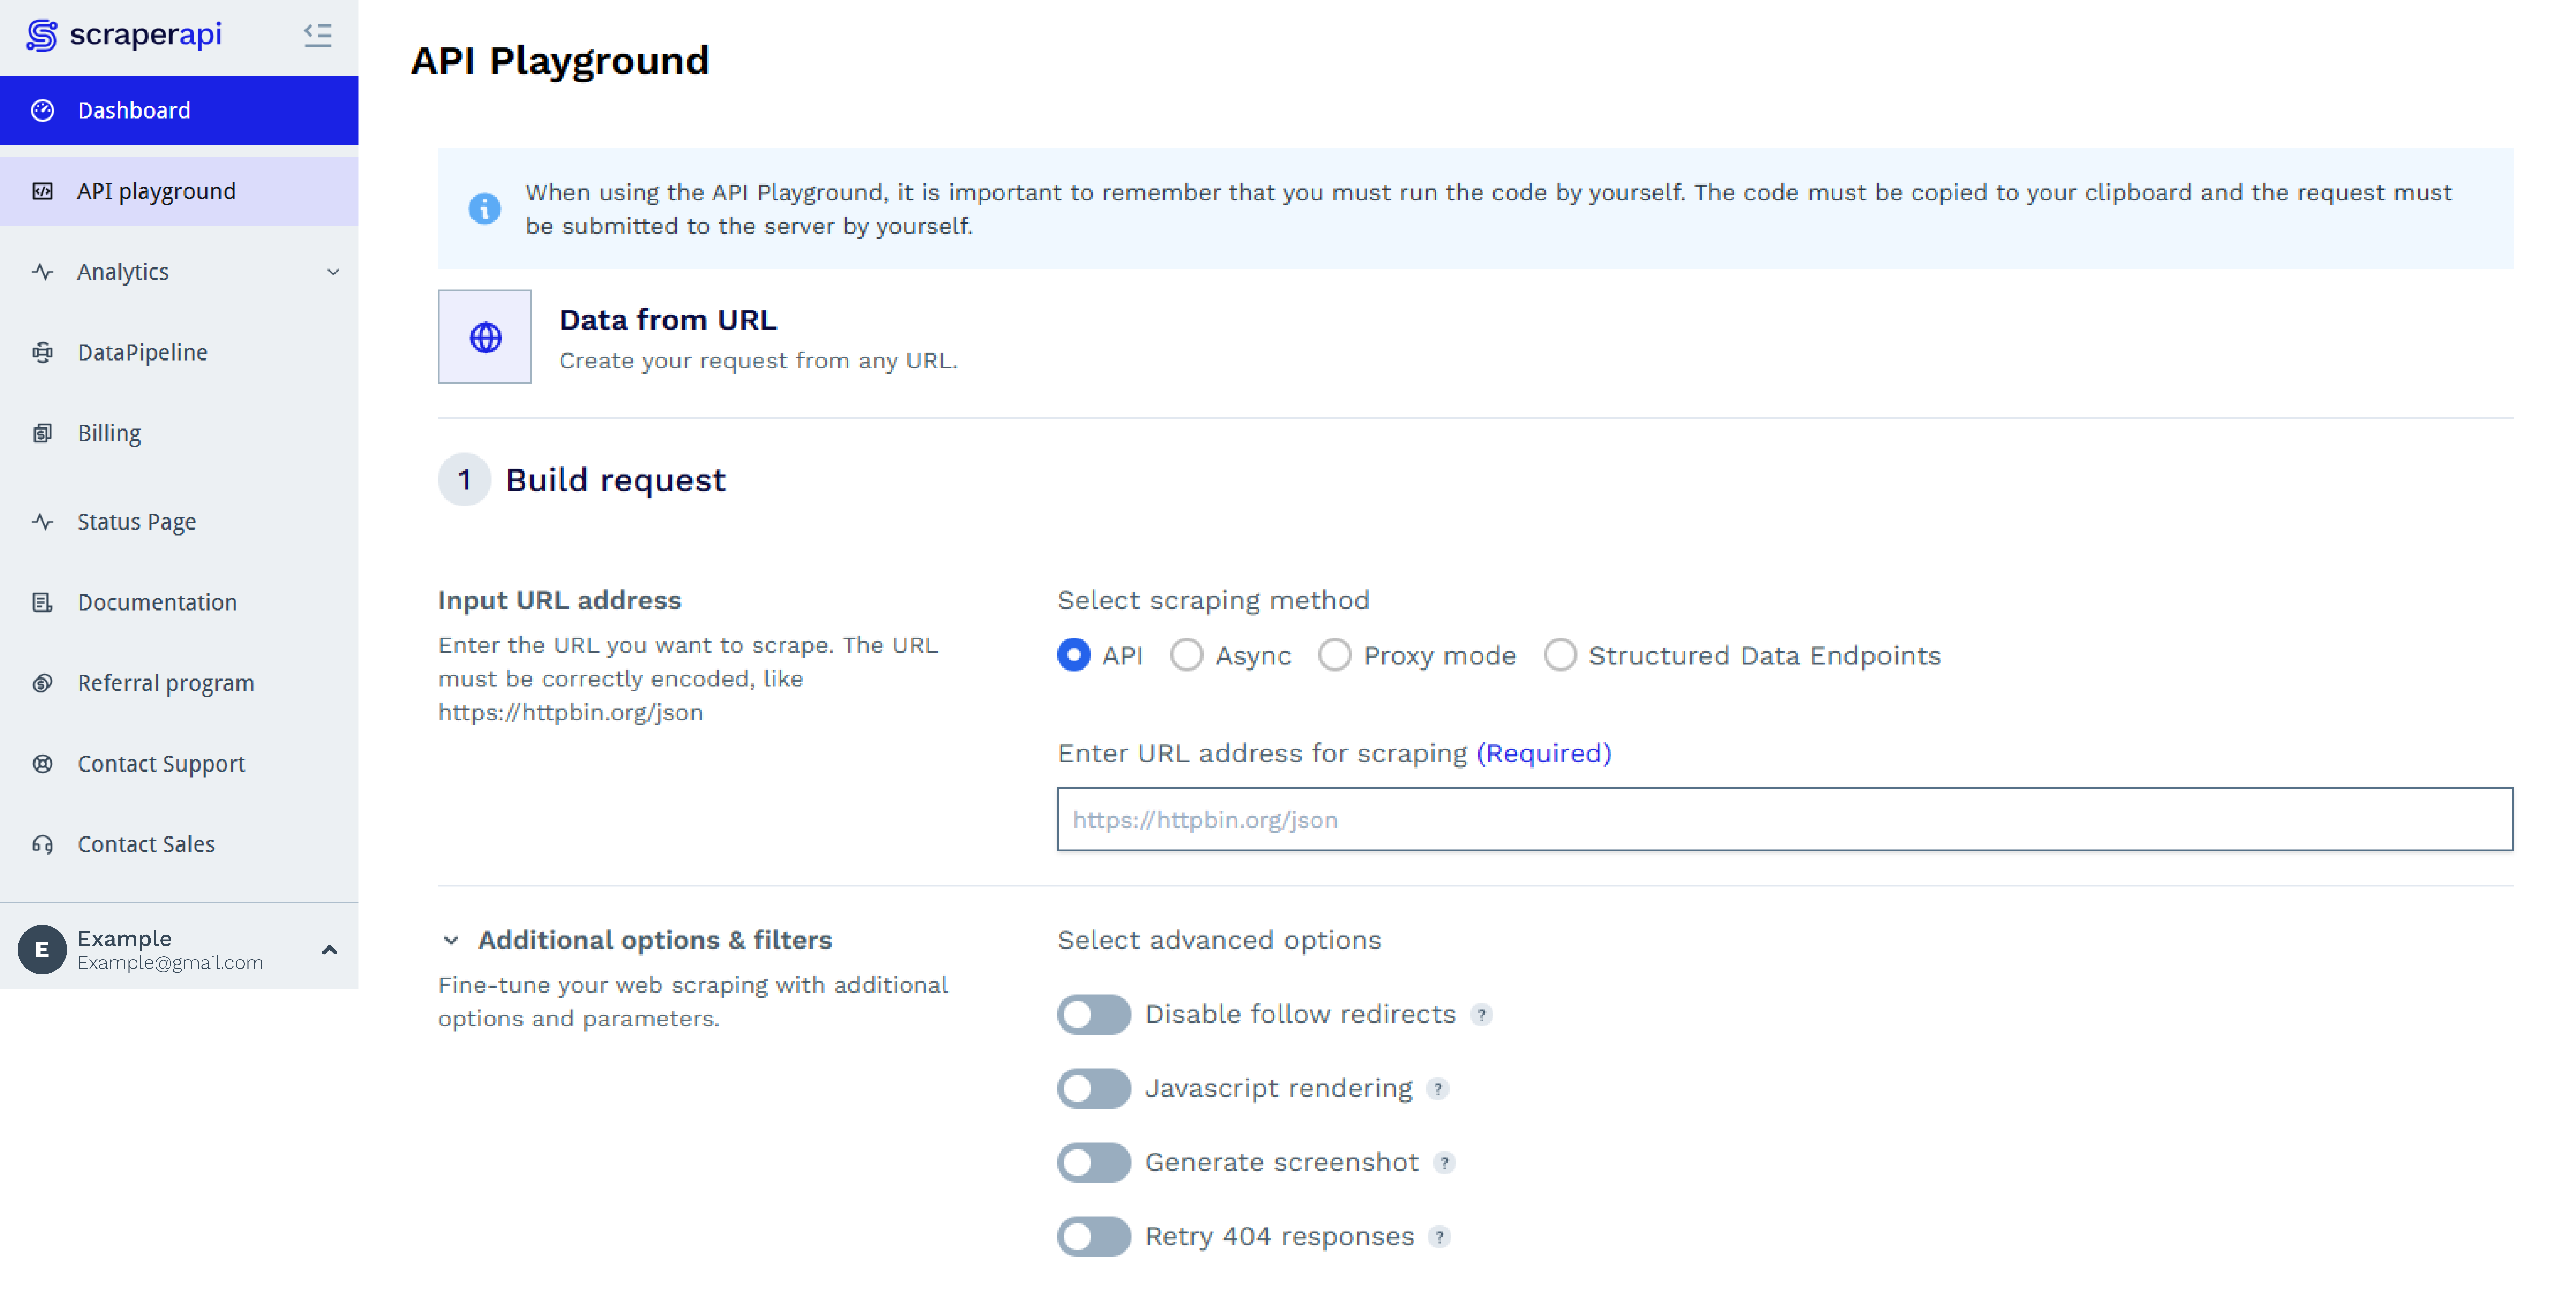Expand the Analytics submenu chevron

(333, 272)
